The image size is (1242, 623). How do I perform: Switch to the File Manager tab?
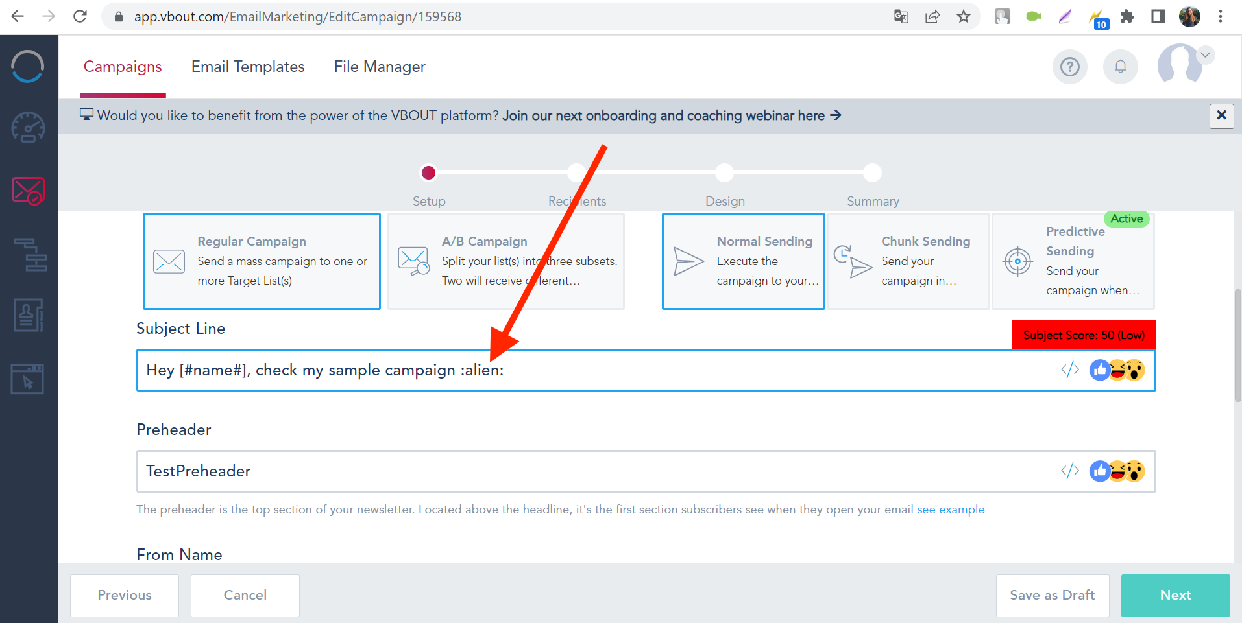tap(380, 67)
